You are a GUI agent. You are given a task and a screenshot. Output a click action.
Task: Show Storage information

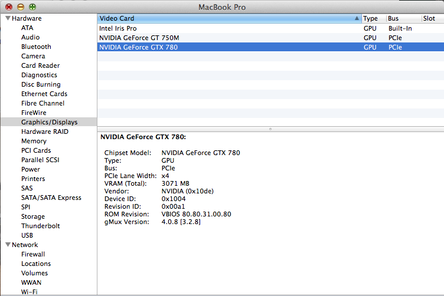(x=33, y=216)
